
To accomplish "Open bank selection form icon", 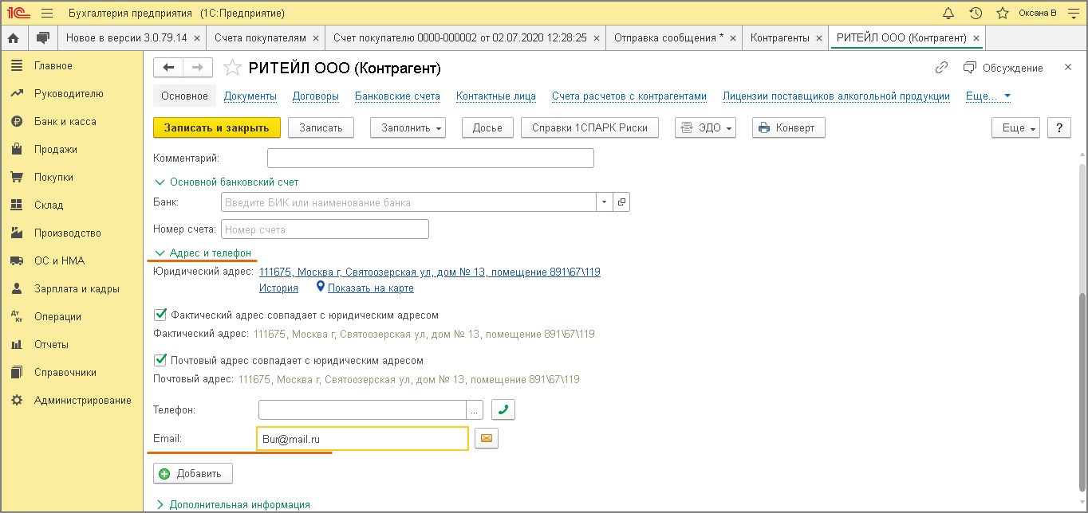I will 621,202.
